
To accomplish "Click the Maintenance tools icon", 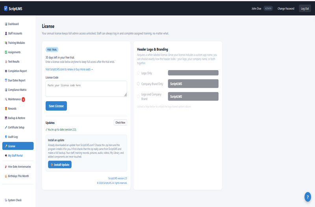I will (x=6, y=99).
